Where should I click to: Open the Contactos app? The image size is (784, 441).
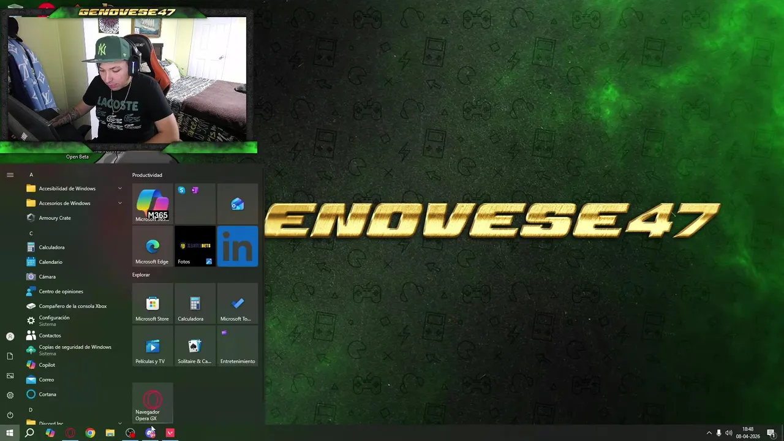click(x=74, y=336)
